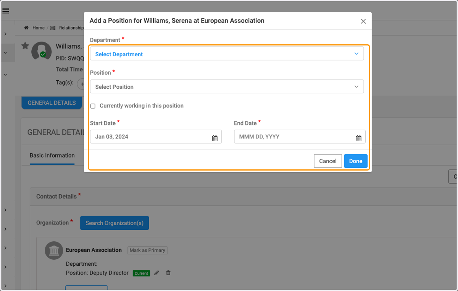Edit the Deputy Director position pencil icon
The image size is (458, 291).
point(156,273)
